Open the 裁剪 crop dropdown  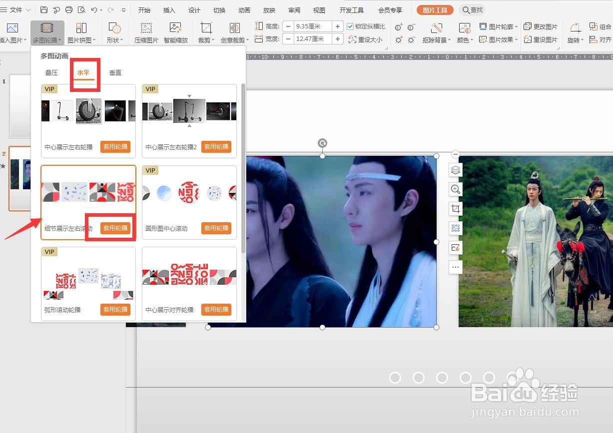pyautogui.click(x=206, y=33)
